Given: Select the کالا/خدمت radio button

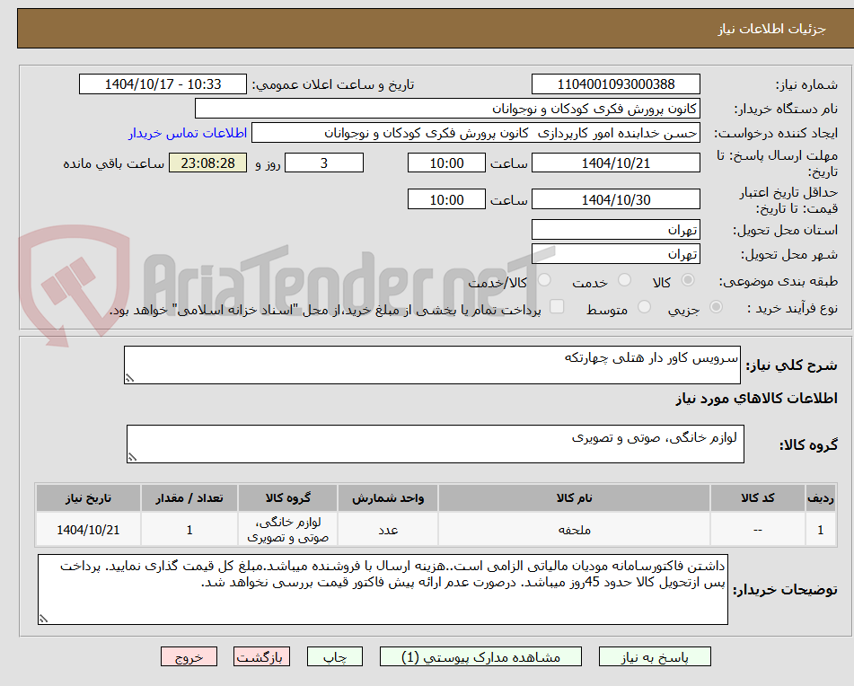Looking at the screenshot, I should tap(544, 280).
